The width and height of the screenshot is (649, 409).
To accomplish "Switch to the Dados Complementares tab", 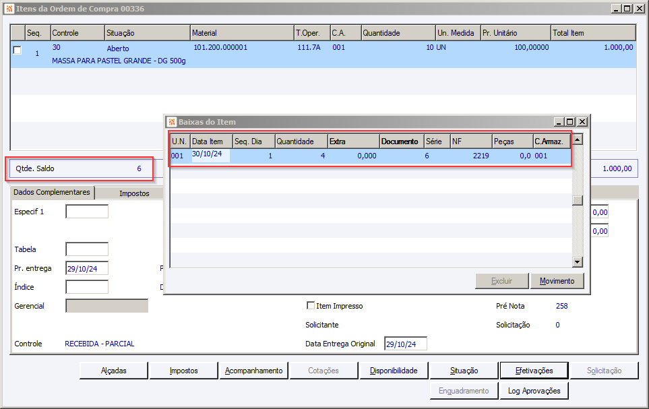I will point(52,192).
